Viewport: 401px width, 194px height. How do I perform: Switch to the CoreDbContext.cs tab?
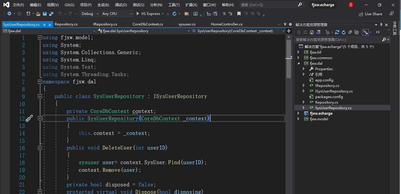click(148, 24)
